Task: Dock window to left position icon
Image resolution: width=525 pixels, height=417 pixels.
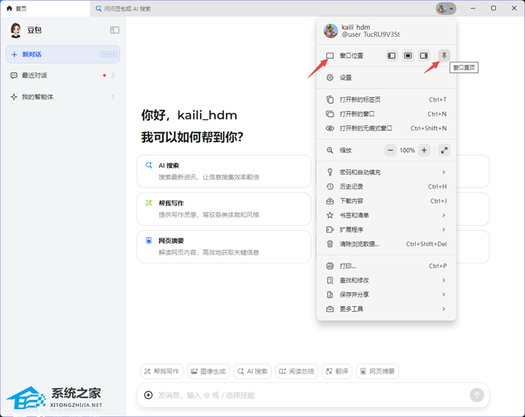Action: coord(391,56)
